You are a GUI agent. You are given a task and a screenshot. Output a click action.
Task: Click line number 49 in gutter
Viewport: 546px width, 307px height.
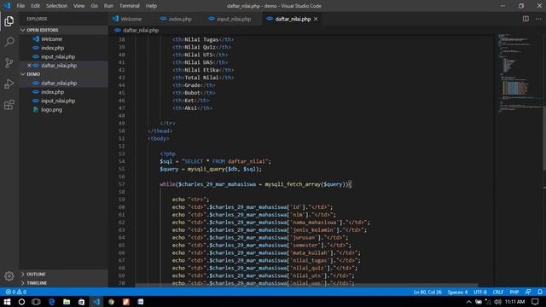121,123
